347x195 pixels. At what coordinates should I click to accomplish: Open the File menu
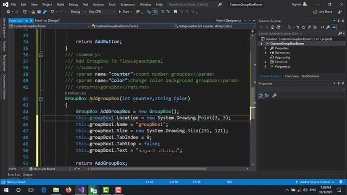14,4
